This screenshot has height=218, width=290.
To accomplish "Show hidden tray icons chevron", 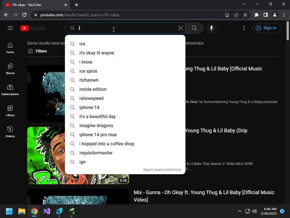I will click(x=240, y=211).
